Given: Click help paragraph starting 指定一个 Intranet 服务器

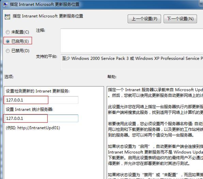Looking at the screenshot, I should (x=155, y=92).
